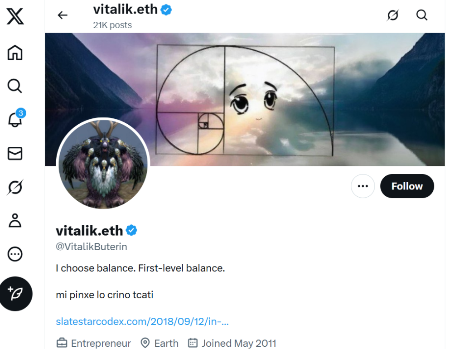
Task: Expand the More circle menu in the sidebar
Action: pos(15,254)
